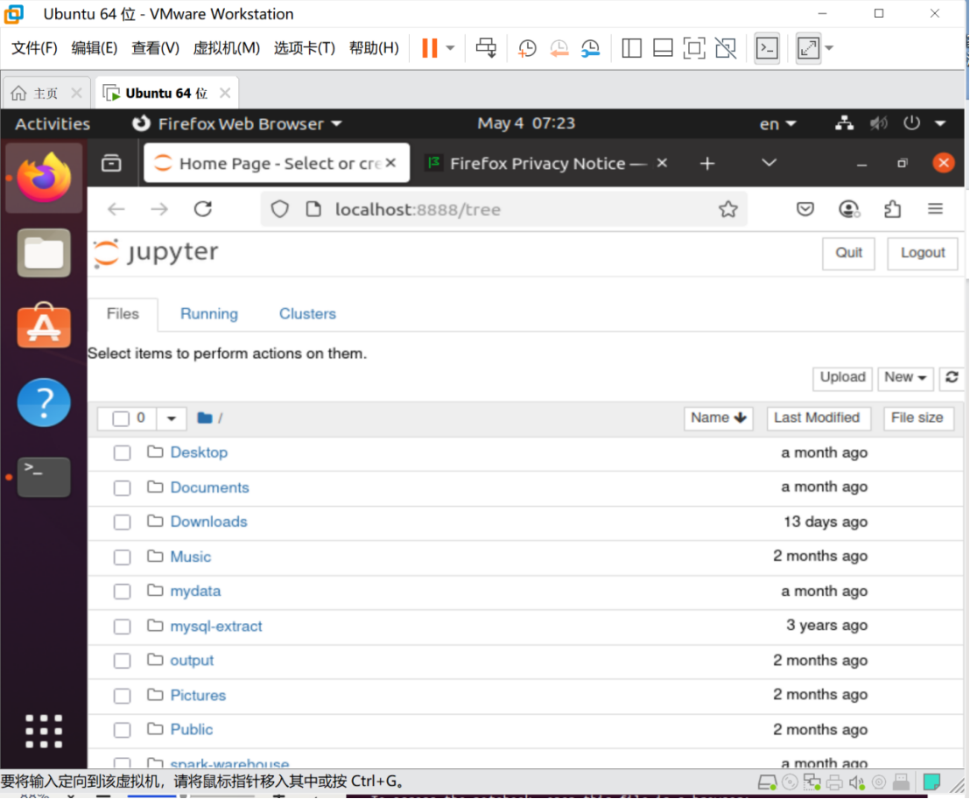Click the muted volume icon in top bar
This screenshot has width=970, height=799.
point(878,123)
